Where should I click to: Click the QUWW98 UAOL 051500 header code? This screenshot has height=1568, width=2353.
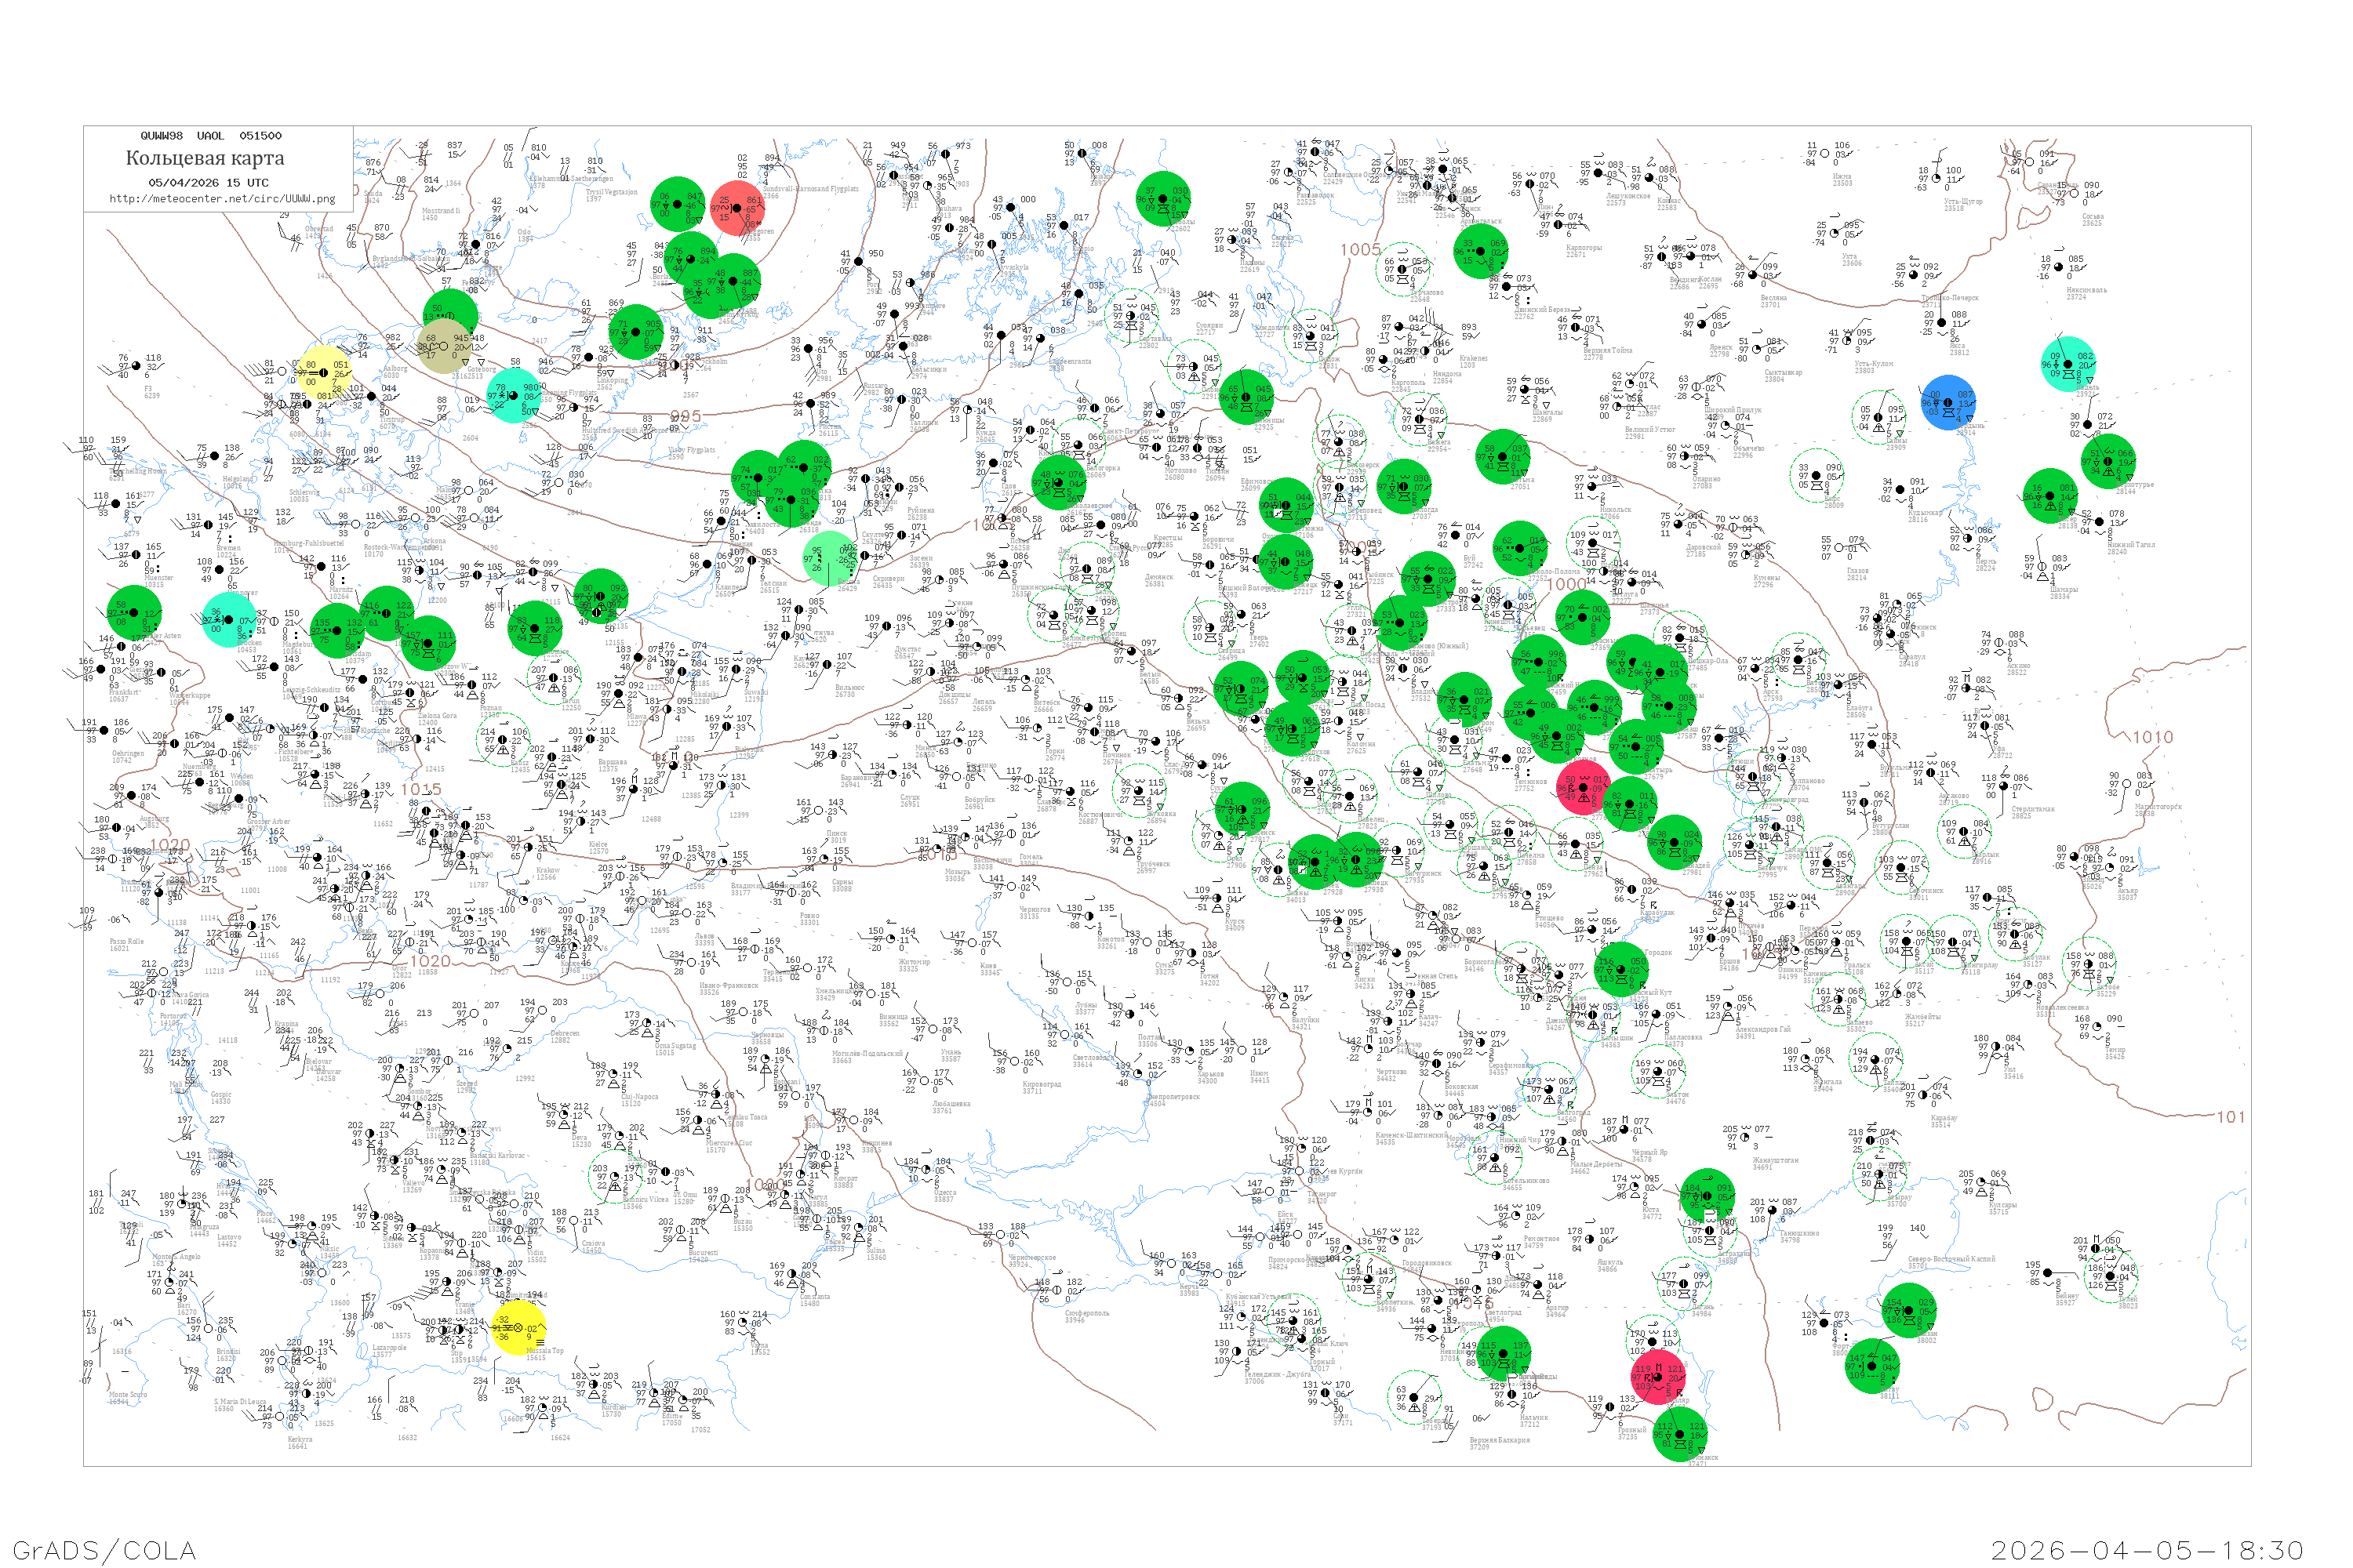211,136
